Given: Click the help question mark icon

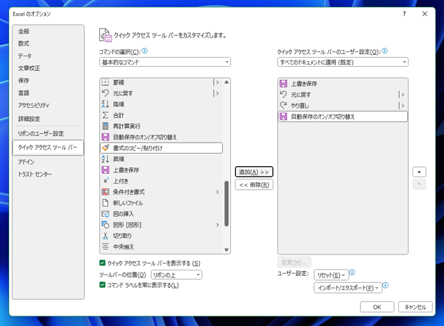Looking at the screenshot, I should (x=404, y=14).
